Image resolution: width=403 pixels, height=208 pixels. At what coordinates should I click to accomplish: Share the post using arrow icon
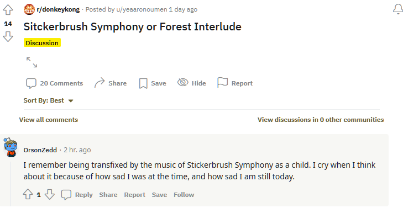[111, 83]
